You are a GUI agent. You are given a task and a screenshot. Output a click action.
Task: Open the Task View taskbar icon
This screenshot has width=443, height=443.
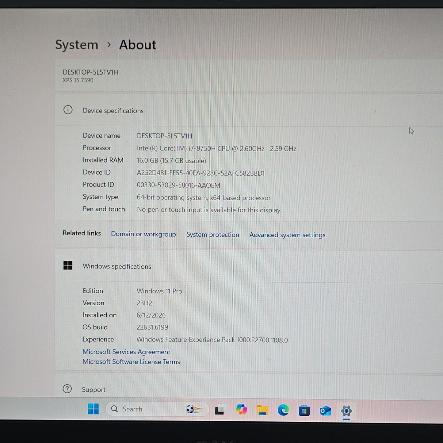click(x=219, y=410)
